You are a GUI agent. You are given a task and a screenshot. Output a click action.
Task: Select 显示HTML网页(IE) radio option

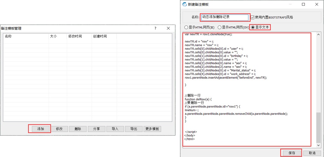tap(186, 27)
